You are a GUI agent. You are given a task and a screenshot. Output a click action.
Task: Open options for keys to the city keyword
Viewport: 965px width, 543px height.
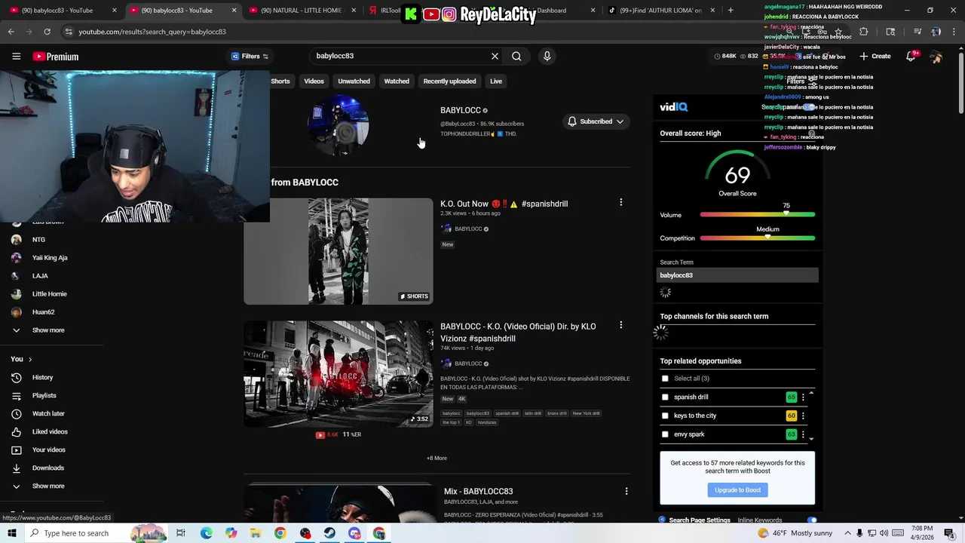click(x=803, y=416)
